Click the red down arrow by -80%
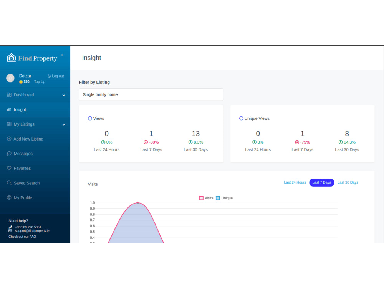Screen dimensions: 384x288 click(146, 142)
